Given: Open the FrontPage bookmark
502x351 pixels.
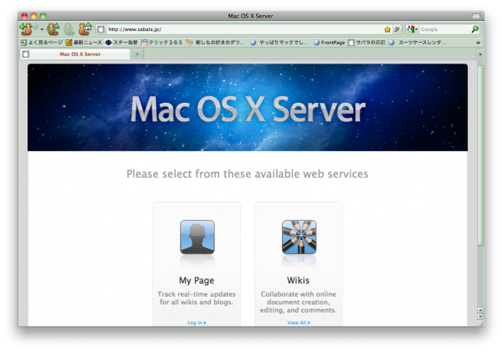Looking at the screenshot, I should (x=329, y=42).
